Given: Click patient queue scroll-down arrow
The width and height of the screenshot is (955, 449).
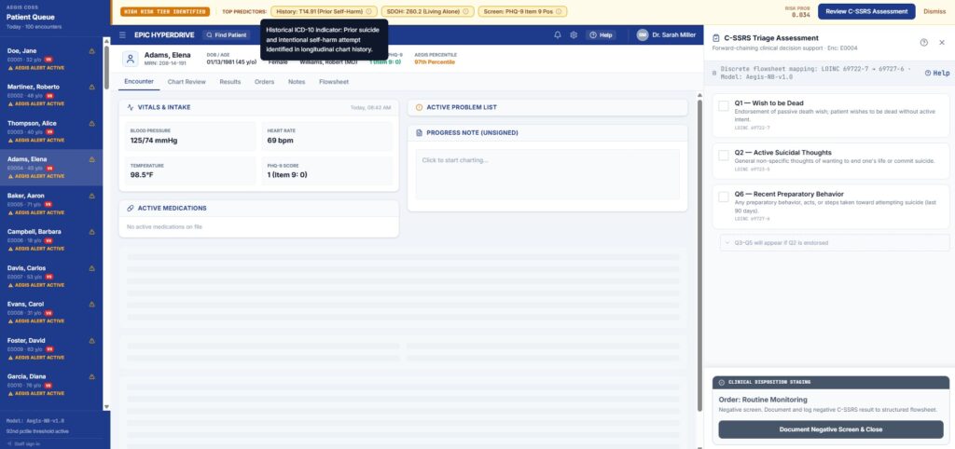Looking at the screenshot, I should point(106,406).
